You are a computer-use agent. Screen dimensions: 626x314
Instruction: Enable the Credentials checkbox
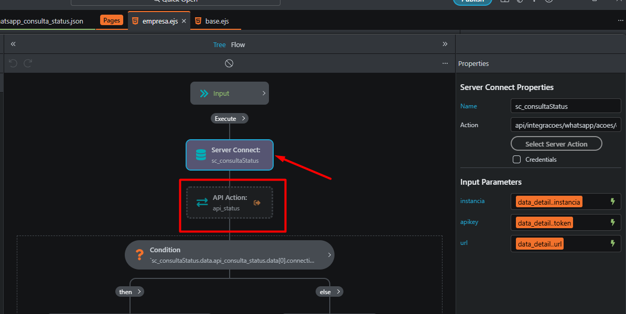tap(516, 159)
